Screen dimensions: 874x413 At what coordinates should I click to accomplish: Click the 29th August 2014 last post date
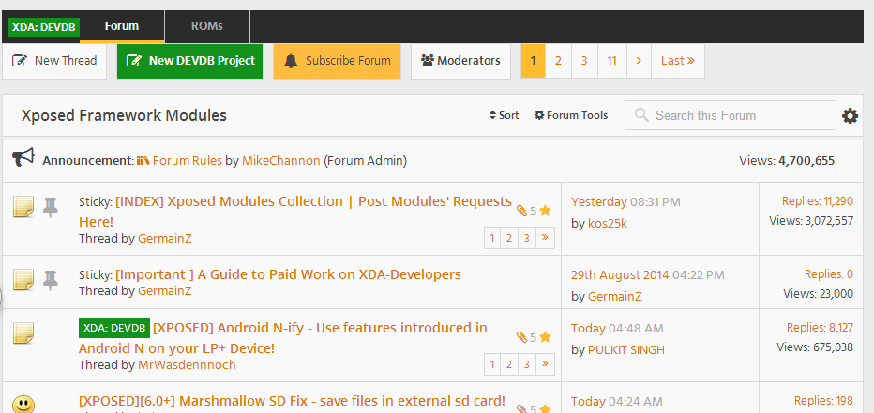(648, 274)
